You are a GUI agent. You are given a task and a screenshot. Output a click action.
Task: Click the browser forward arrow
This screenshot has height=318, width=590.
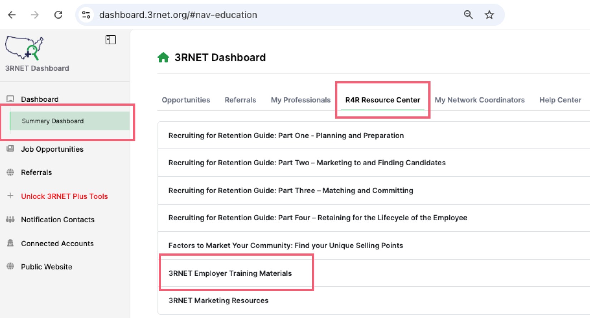click(x=35, y=15)
